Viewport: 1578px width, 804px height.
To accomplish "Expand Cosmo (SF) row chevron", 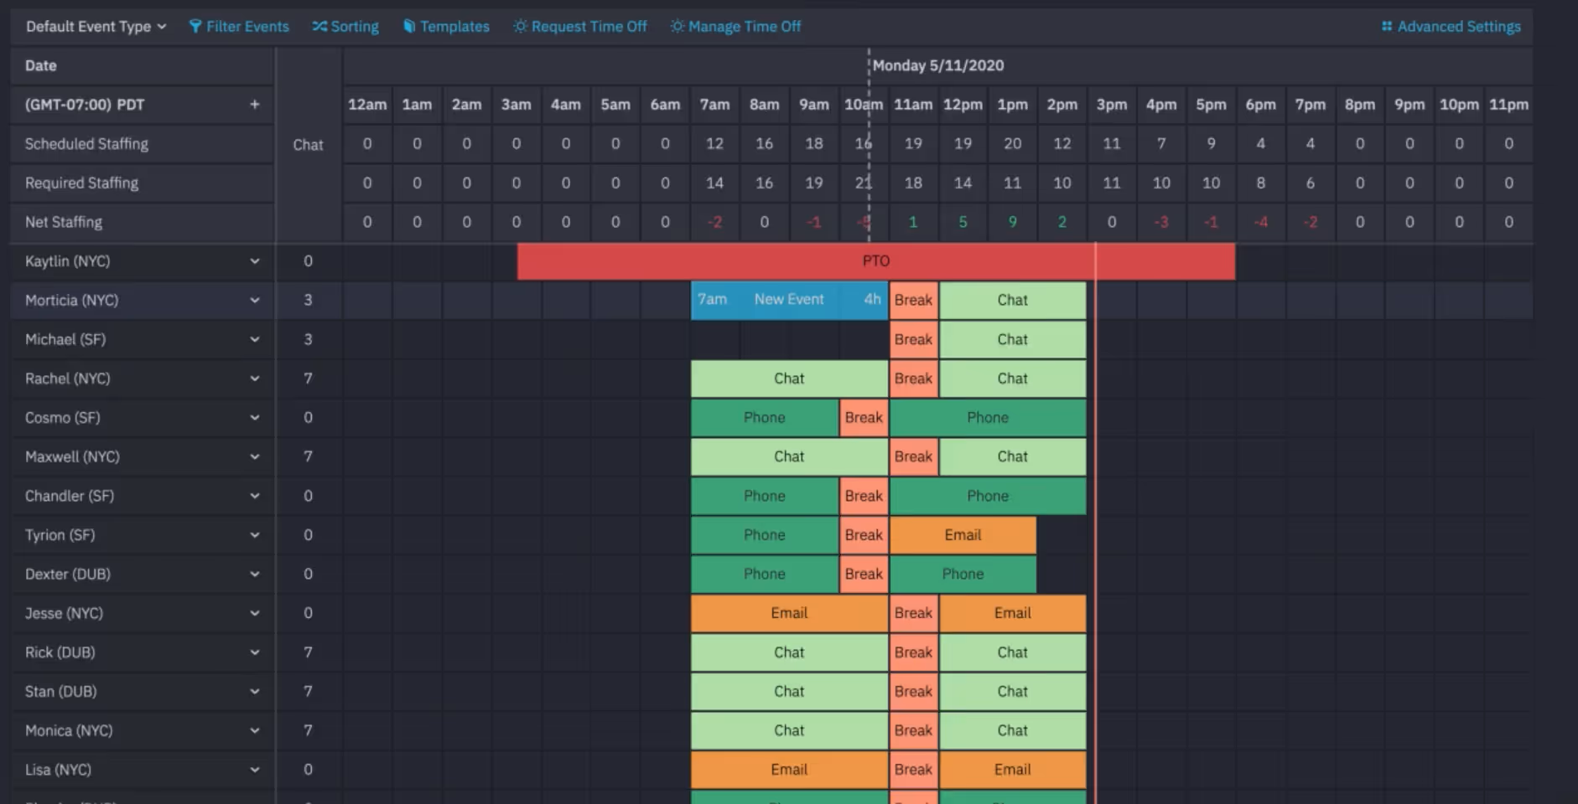I will [254, 418].
